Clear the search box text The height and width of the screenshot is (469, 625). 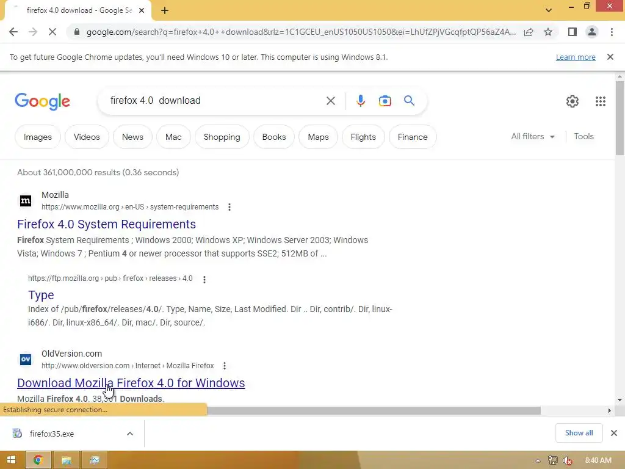(330, 101)
